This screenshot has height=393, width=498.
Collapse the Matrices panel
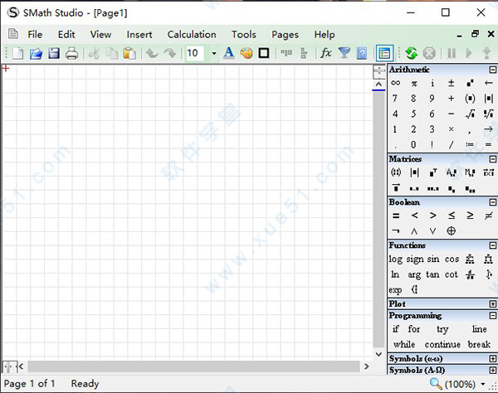click(x=492, y=159)
